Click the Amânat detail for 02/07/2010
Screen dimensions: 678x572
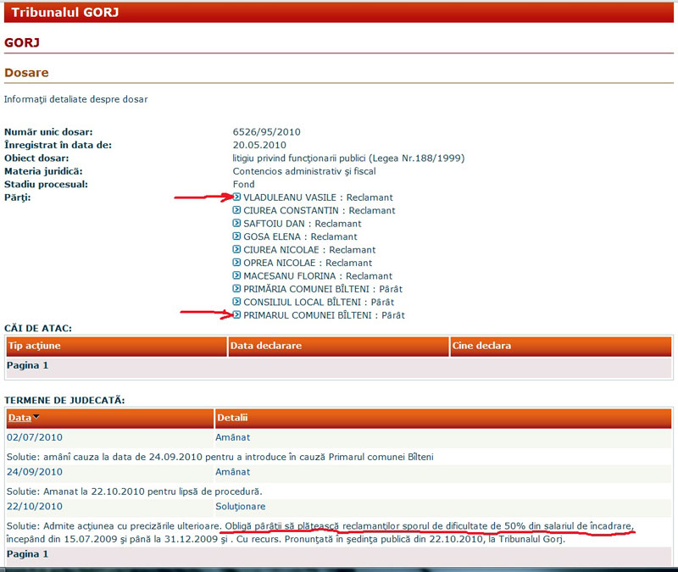coord(232,437)
